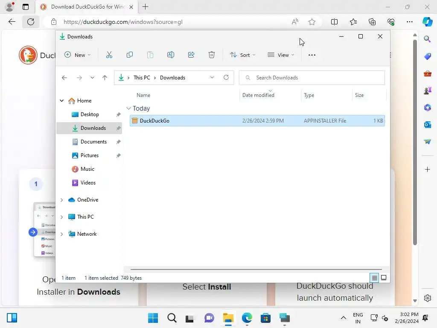Open Outlook icon in Edge sidebar
Image resolution: width=437 pixels, height=328 pixels.
427,125
